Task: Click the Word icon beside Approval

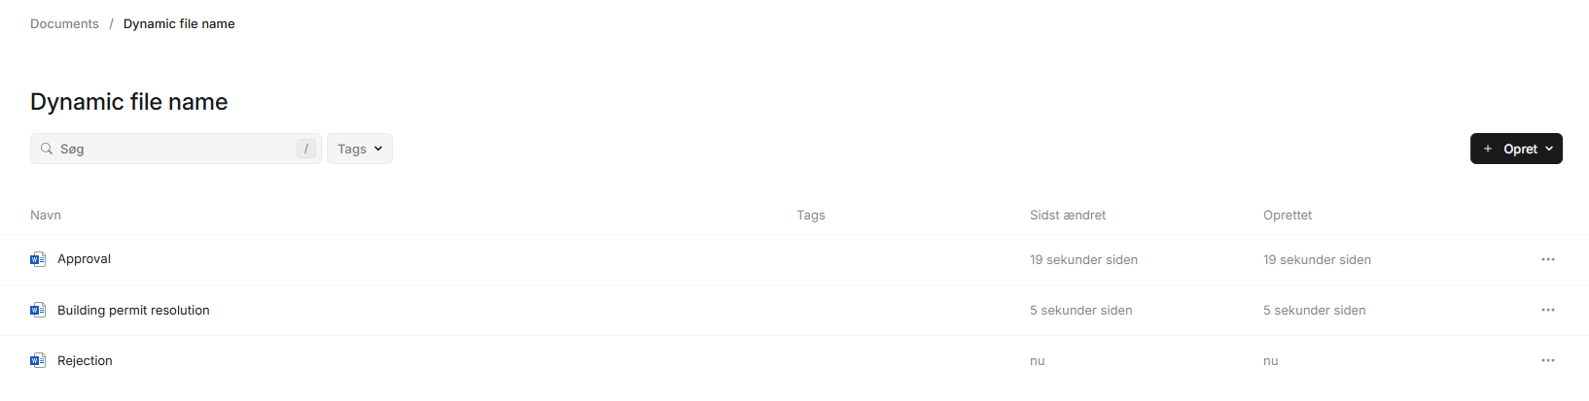Action: coord(38,259)
